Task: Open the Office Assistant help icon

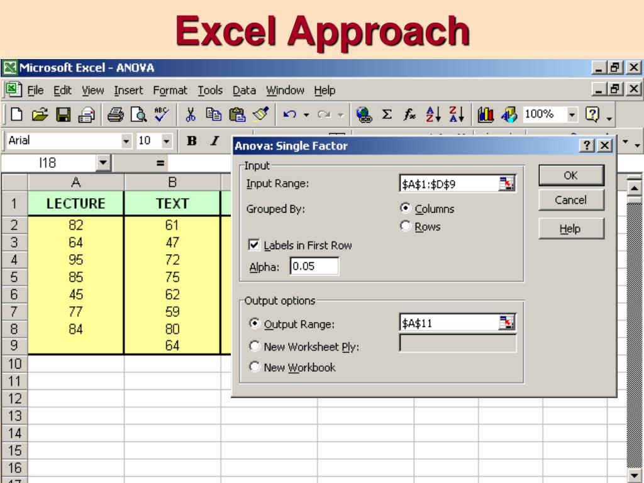Action: point(592,114)
